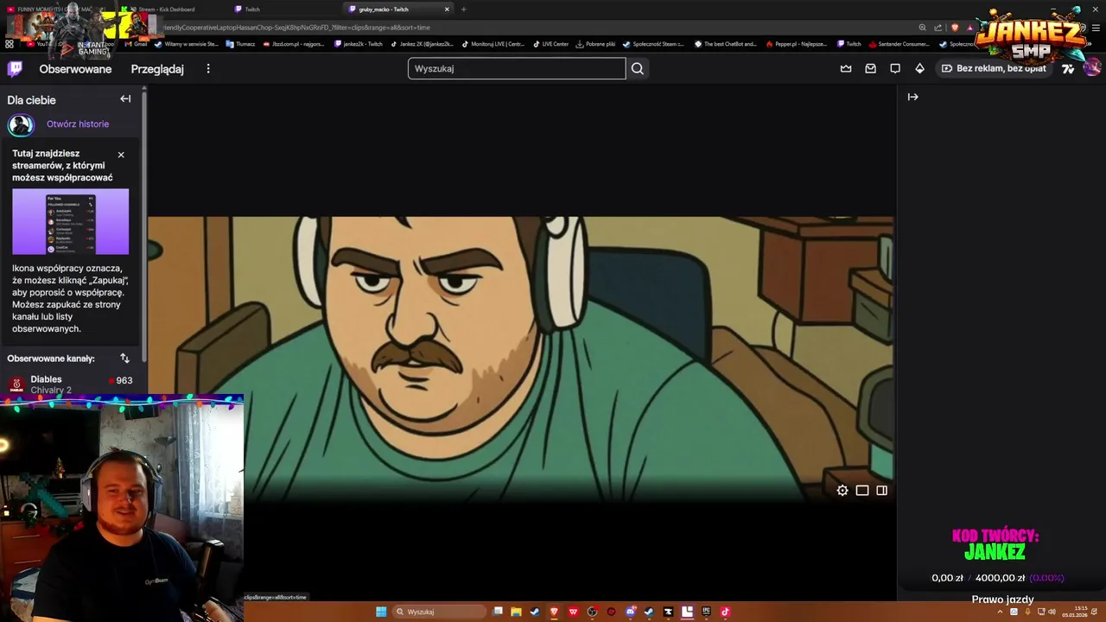Click the share page icon in address bar
The image size is (1106, 622).
[x=938, y=28]
